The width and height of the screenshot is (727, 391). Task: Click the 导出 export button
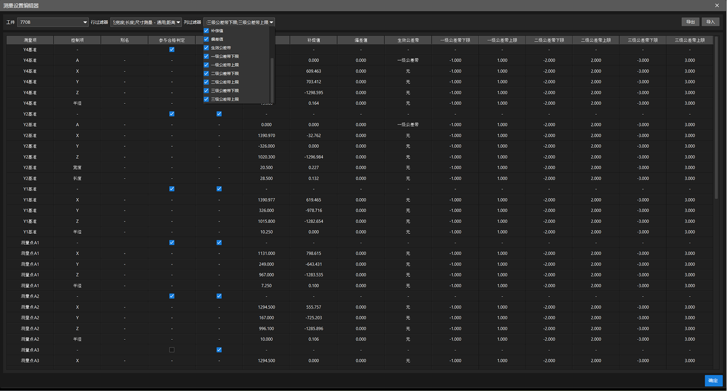pos(690,22)
